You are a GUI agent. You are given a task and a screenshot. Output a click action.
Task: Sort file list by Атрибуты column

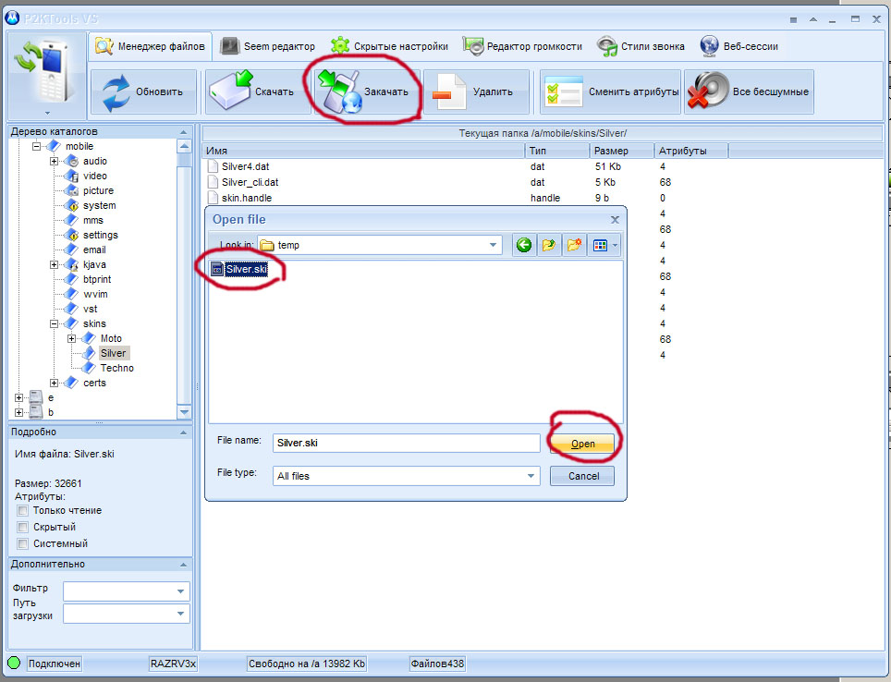[x=691, y=151]
